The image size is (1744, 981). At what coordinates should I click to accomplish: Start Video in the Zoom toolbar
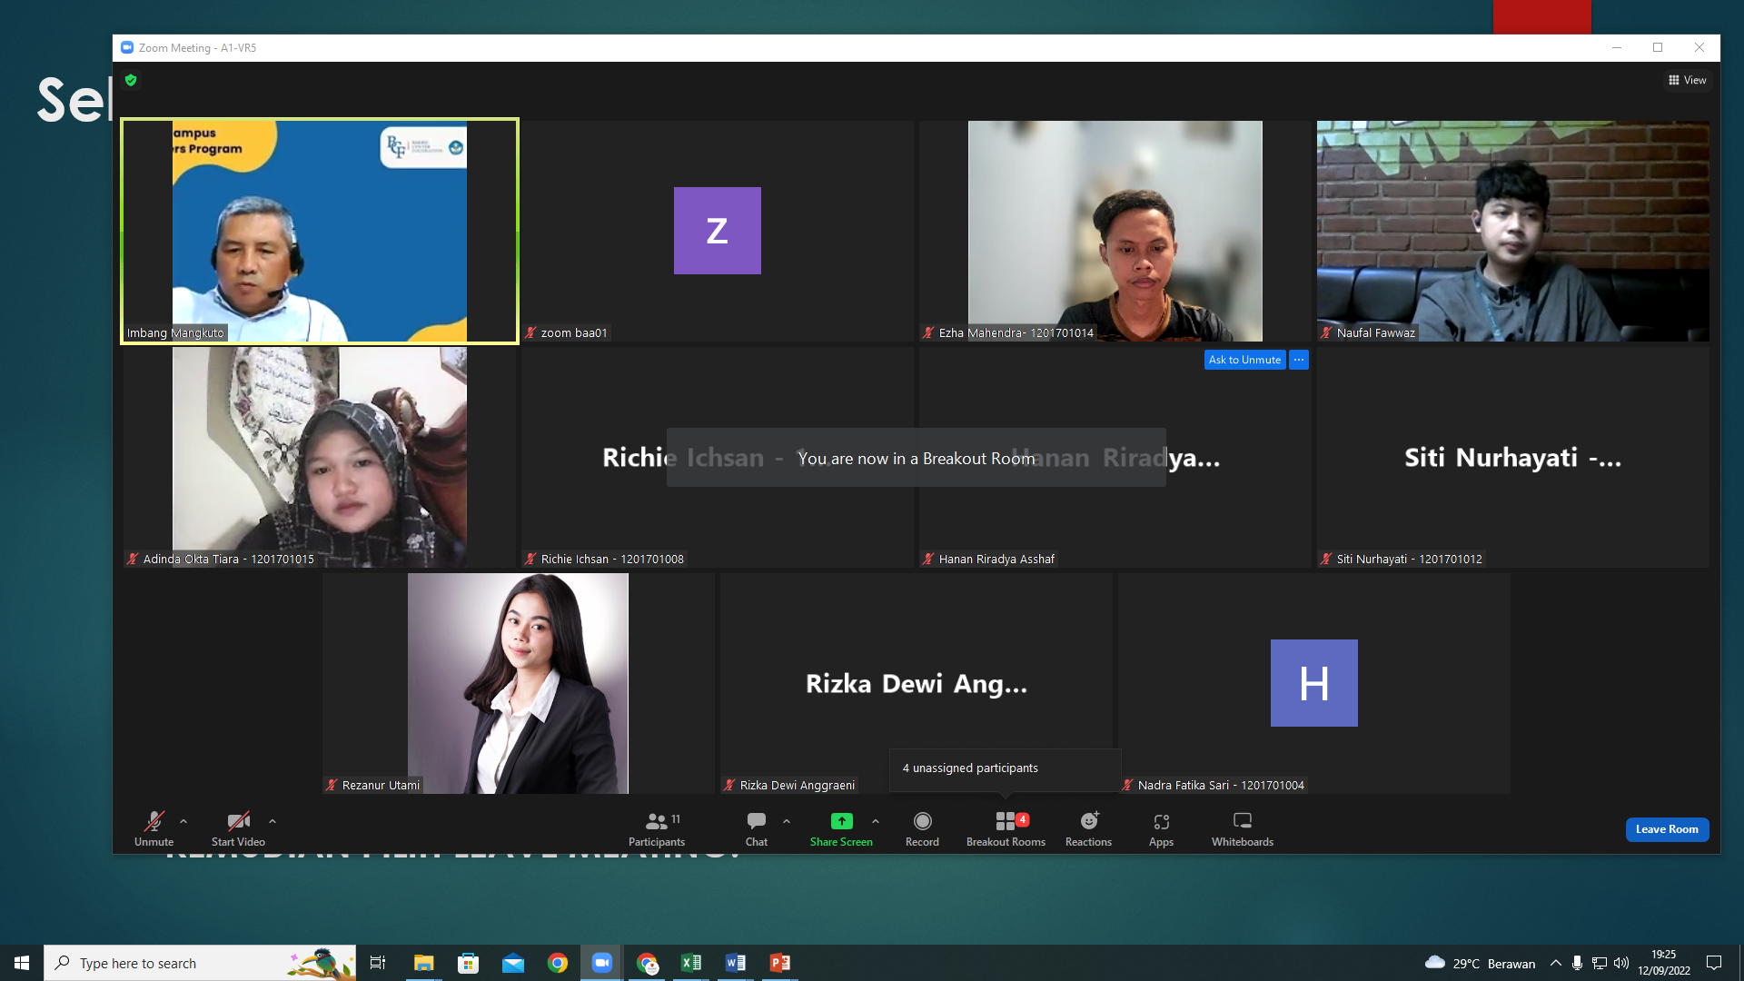click(x=238, y=828)
